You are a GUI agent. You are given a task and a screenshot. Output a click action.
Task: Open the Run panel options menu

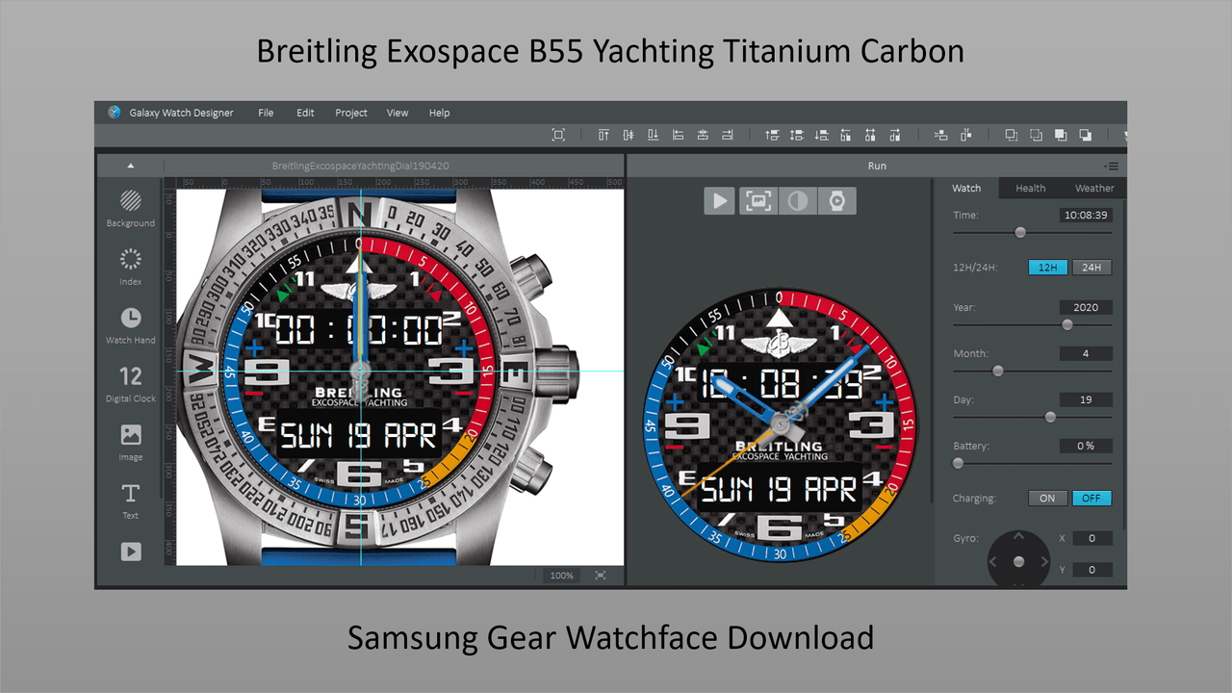coord(1112,165)
